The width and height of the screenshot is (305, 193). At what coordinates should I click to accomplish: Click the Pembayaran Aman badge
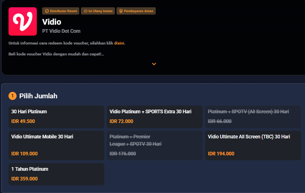(x=136, y=11)
